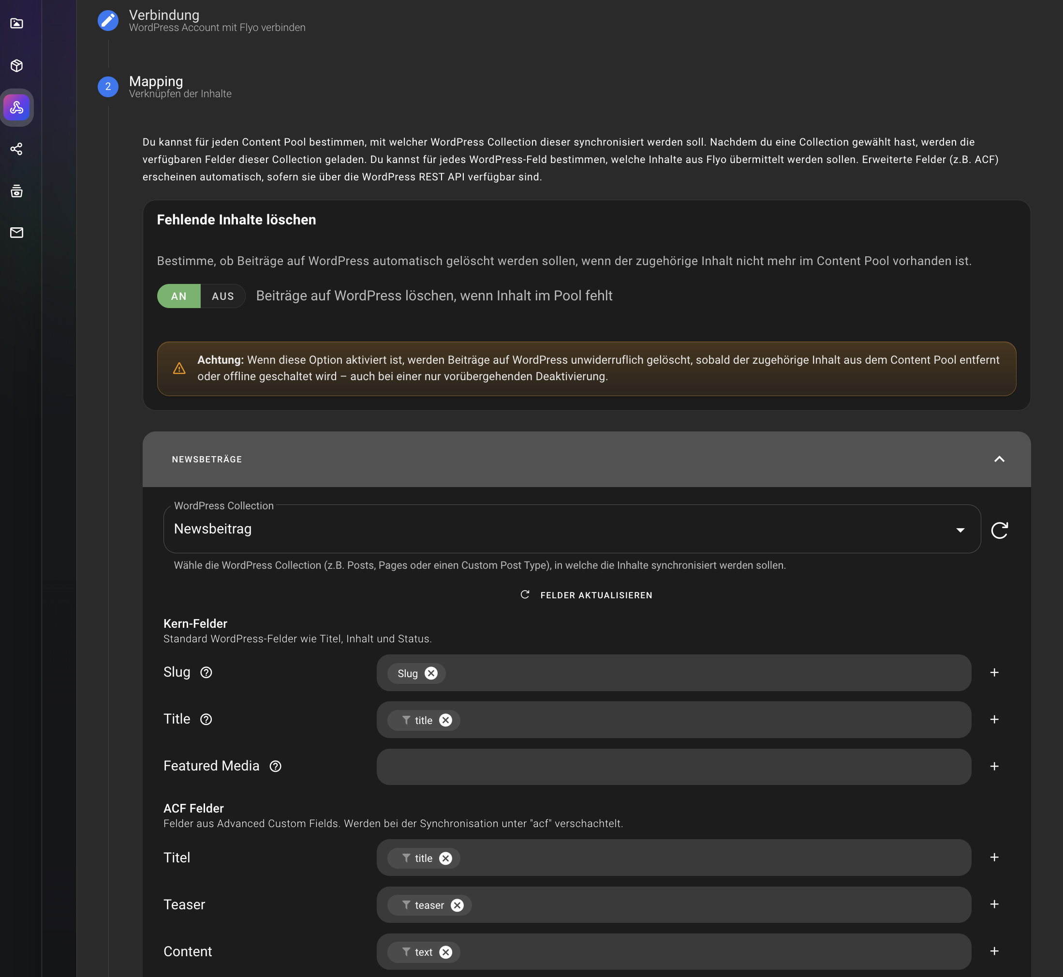Add a mapping to the Content row
Image resolution: width=1063 pixels, height=977 pixels.
pyautogui.click(x=994, y=951)
